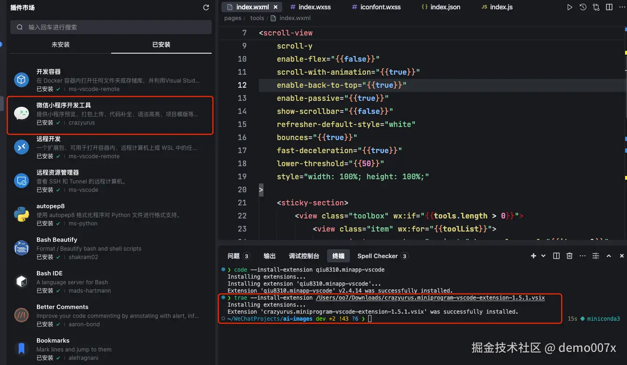Click the tools breadcrumb segment
This screenshot has height=365, width=627.
pos(257,18)
